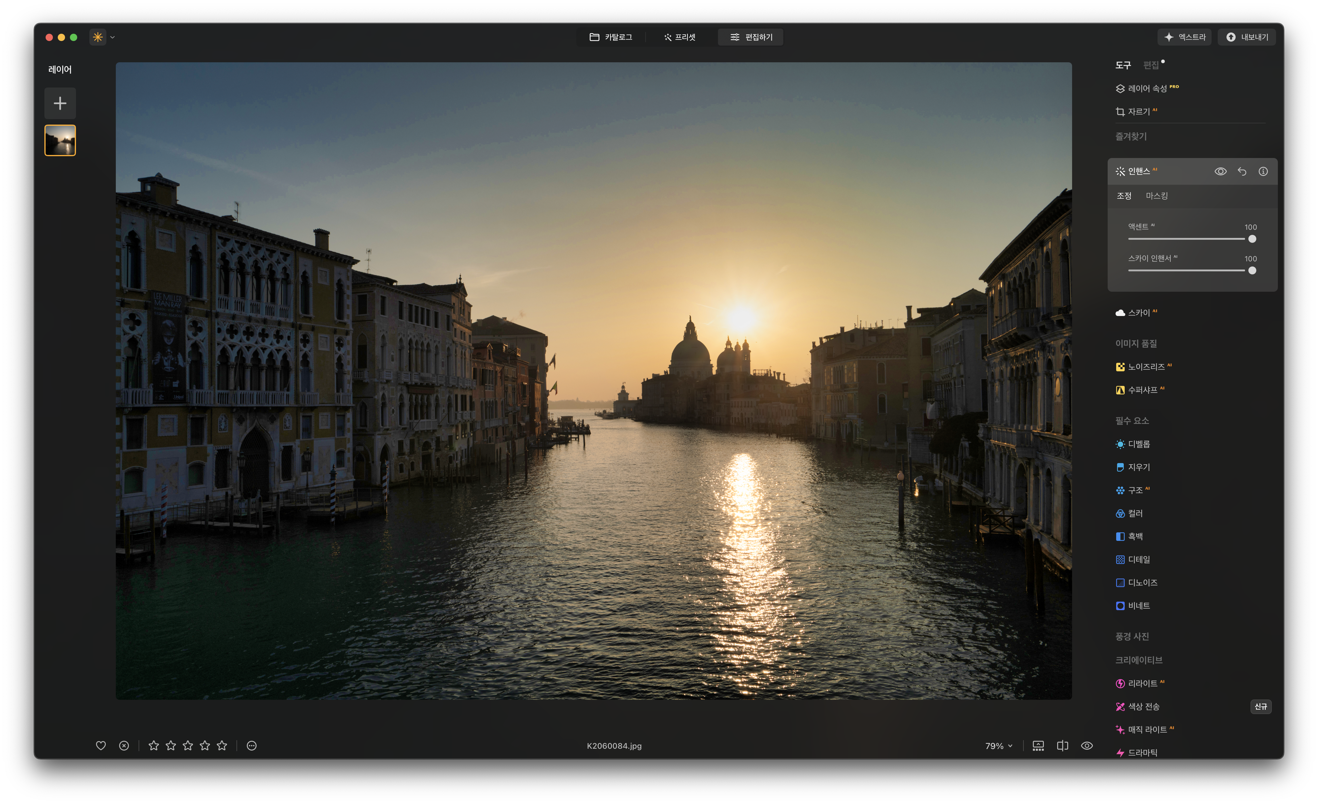Click the Extras (엑스트라) button

tap(1185, 37)
